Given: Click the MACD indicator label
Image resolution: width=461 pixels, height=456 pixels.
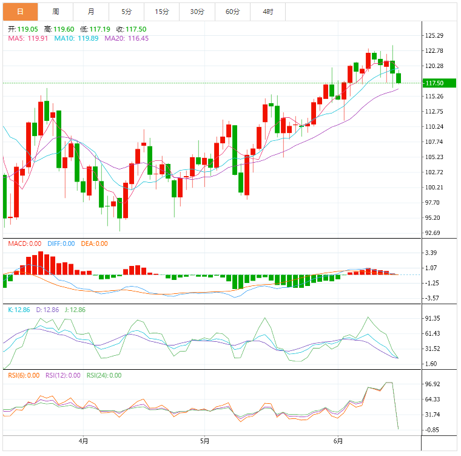Looking at the screenshot, I should [24, 243].
